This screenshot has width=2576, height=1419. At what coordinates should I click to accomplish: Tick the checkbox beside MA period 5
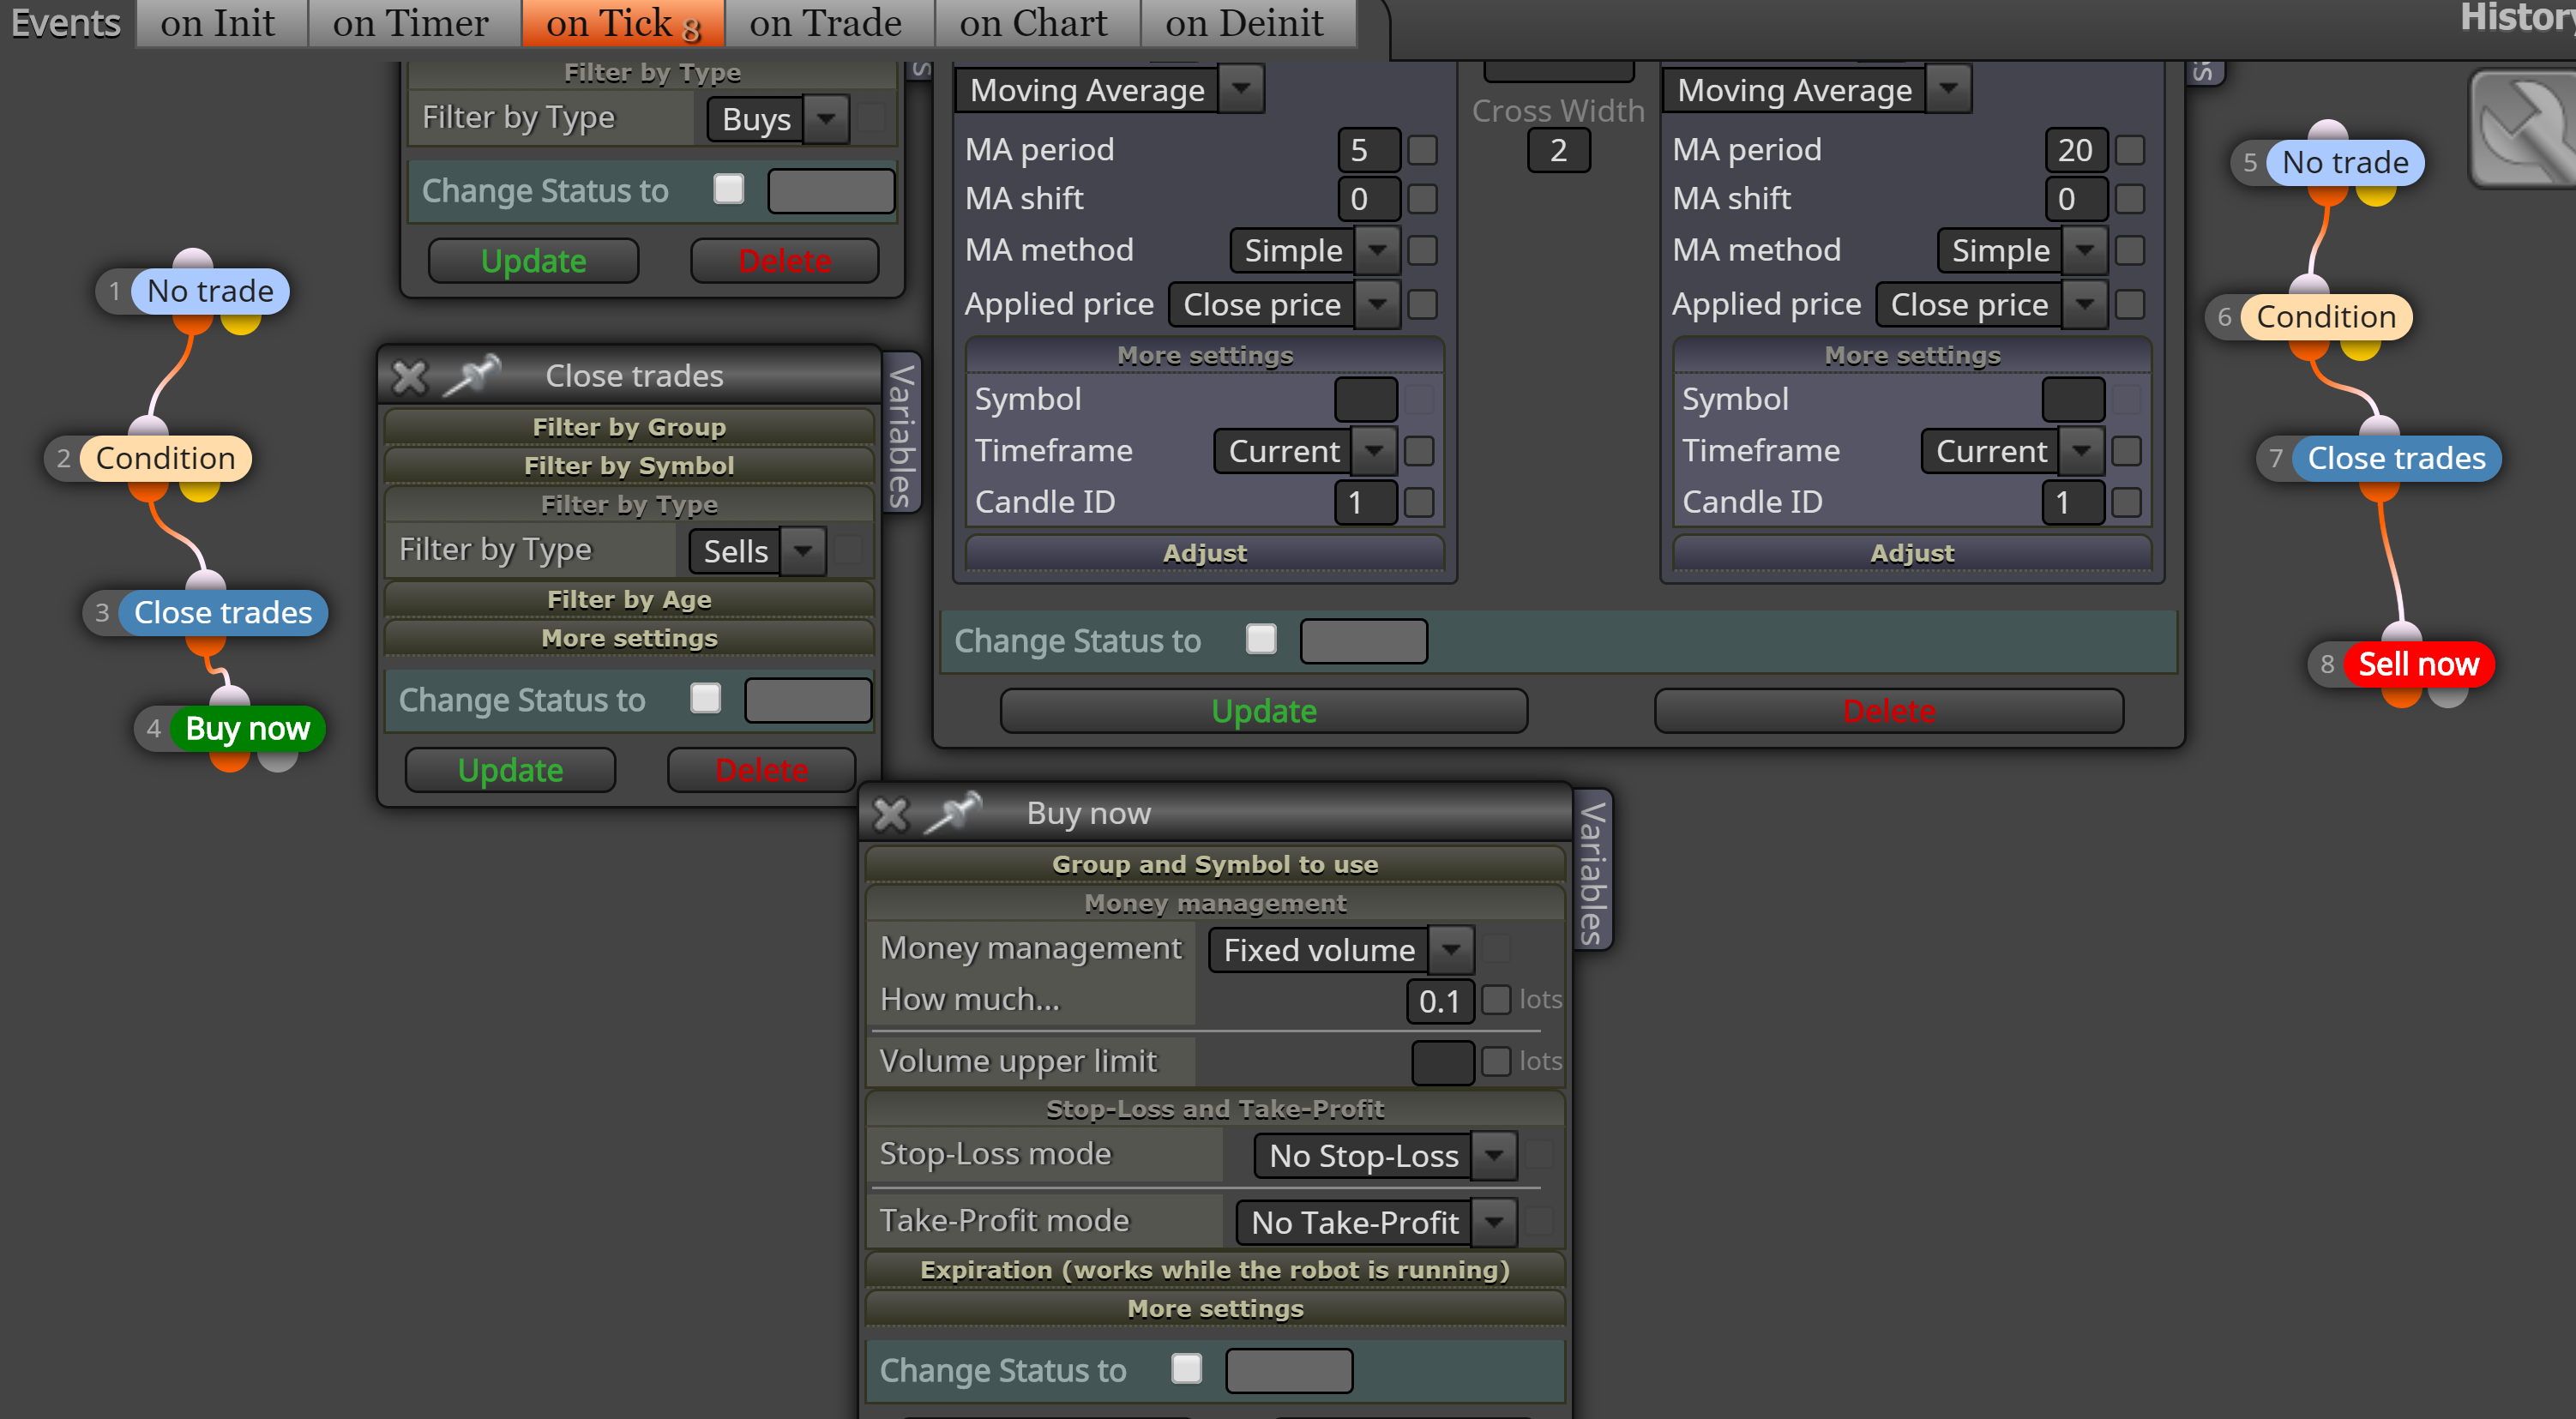click(x=1422, y=150)
